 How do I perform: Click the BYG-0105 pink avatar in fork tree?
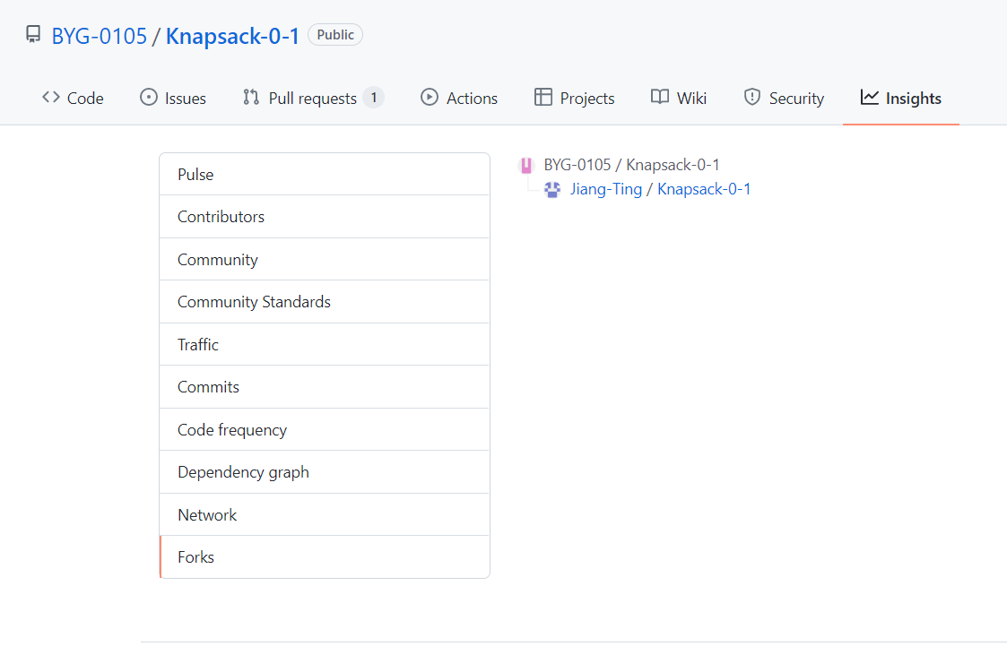pyautogui.click(x=526, y=166)
